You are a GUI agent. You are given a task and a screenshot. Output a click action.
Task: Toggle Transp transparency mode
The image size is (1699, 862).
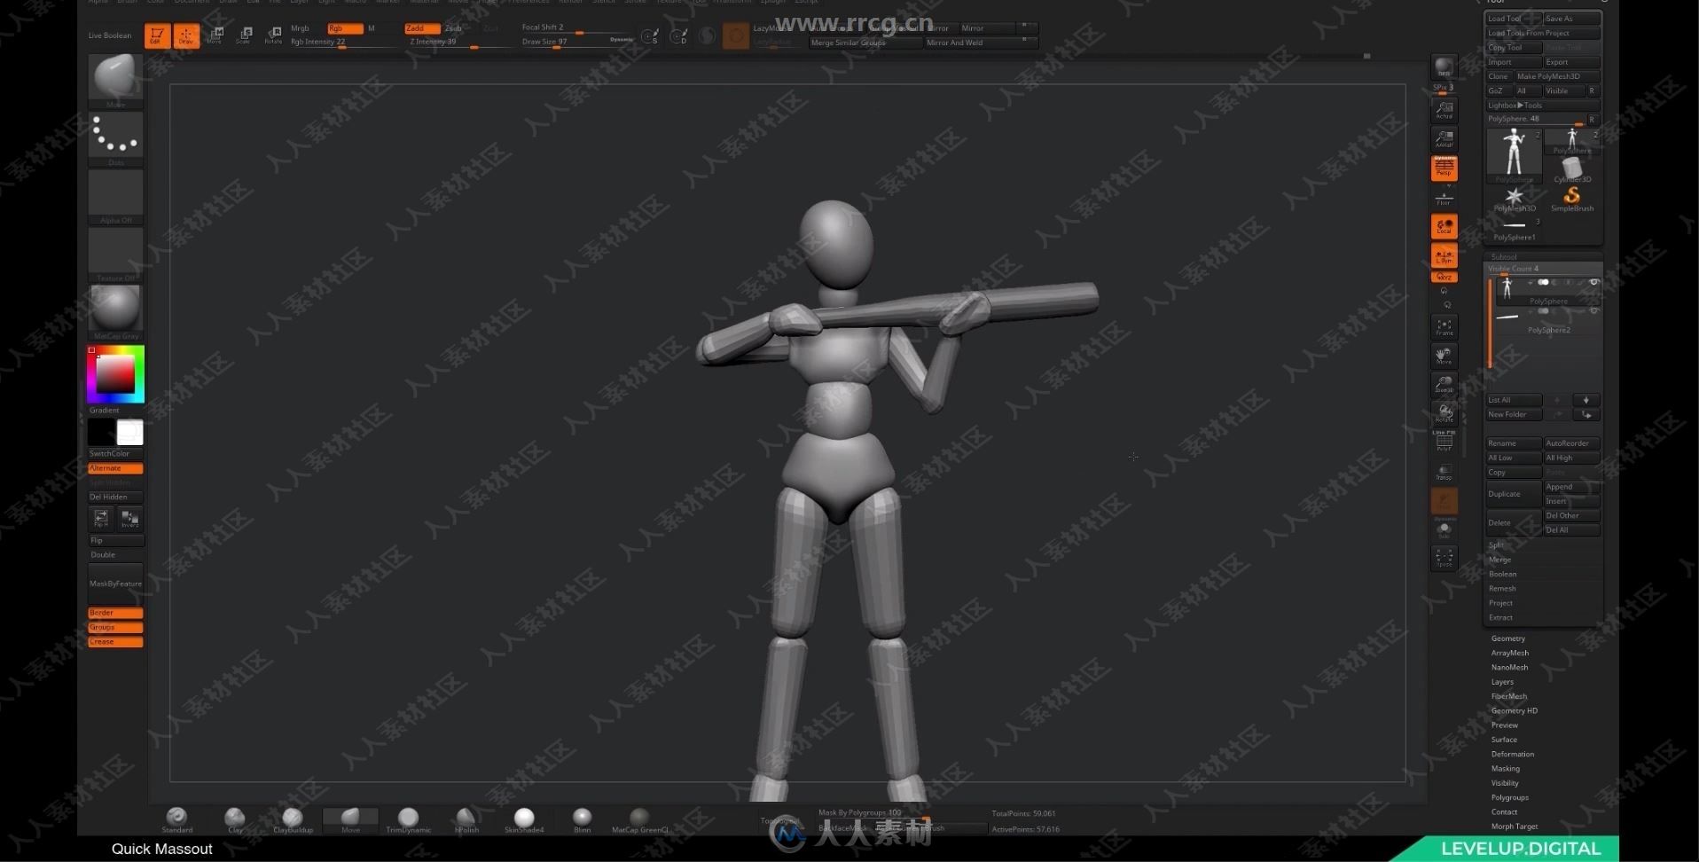click(x=1444, y=472)
